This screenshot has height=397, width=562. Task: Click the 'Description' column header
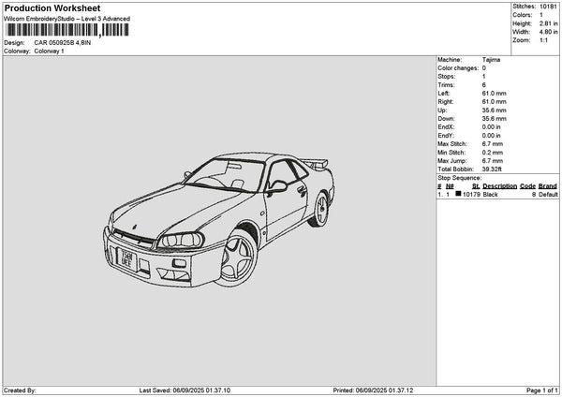(x=499, y=186)
